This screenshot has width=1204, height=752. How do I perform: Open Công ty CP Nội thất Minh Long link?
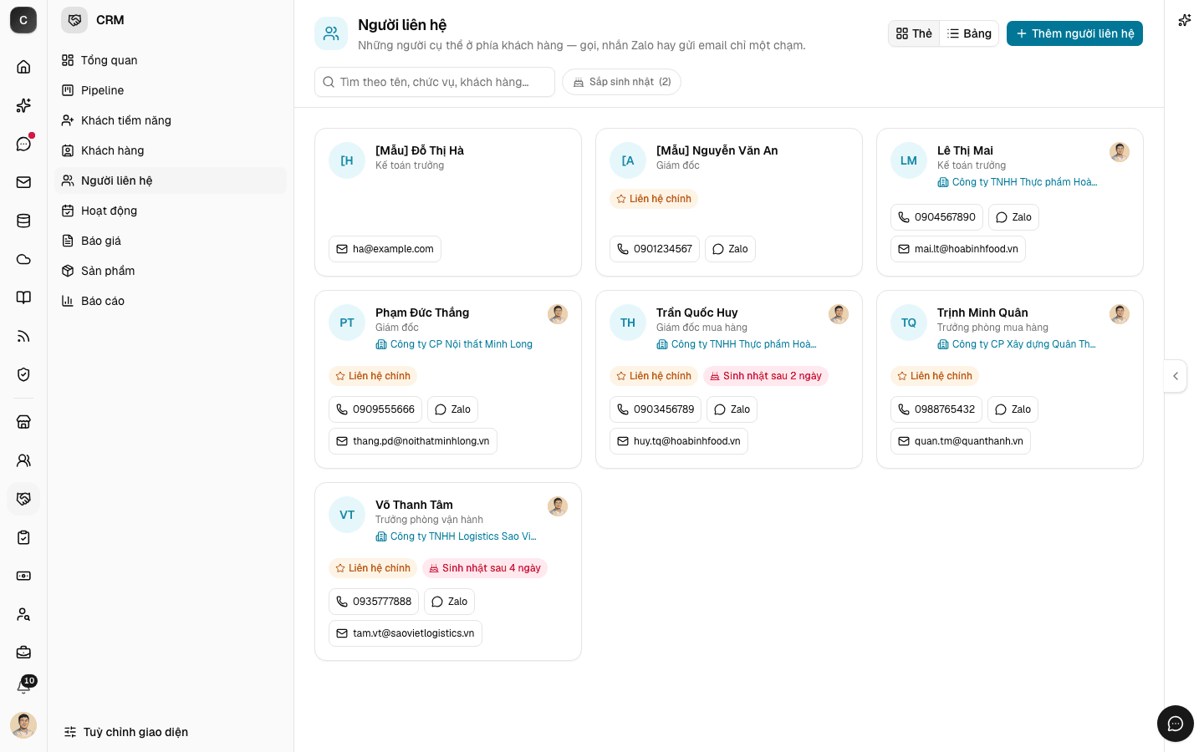pos(454,344)
